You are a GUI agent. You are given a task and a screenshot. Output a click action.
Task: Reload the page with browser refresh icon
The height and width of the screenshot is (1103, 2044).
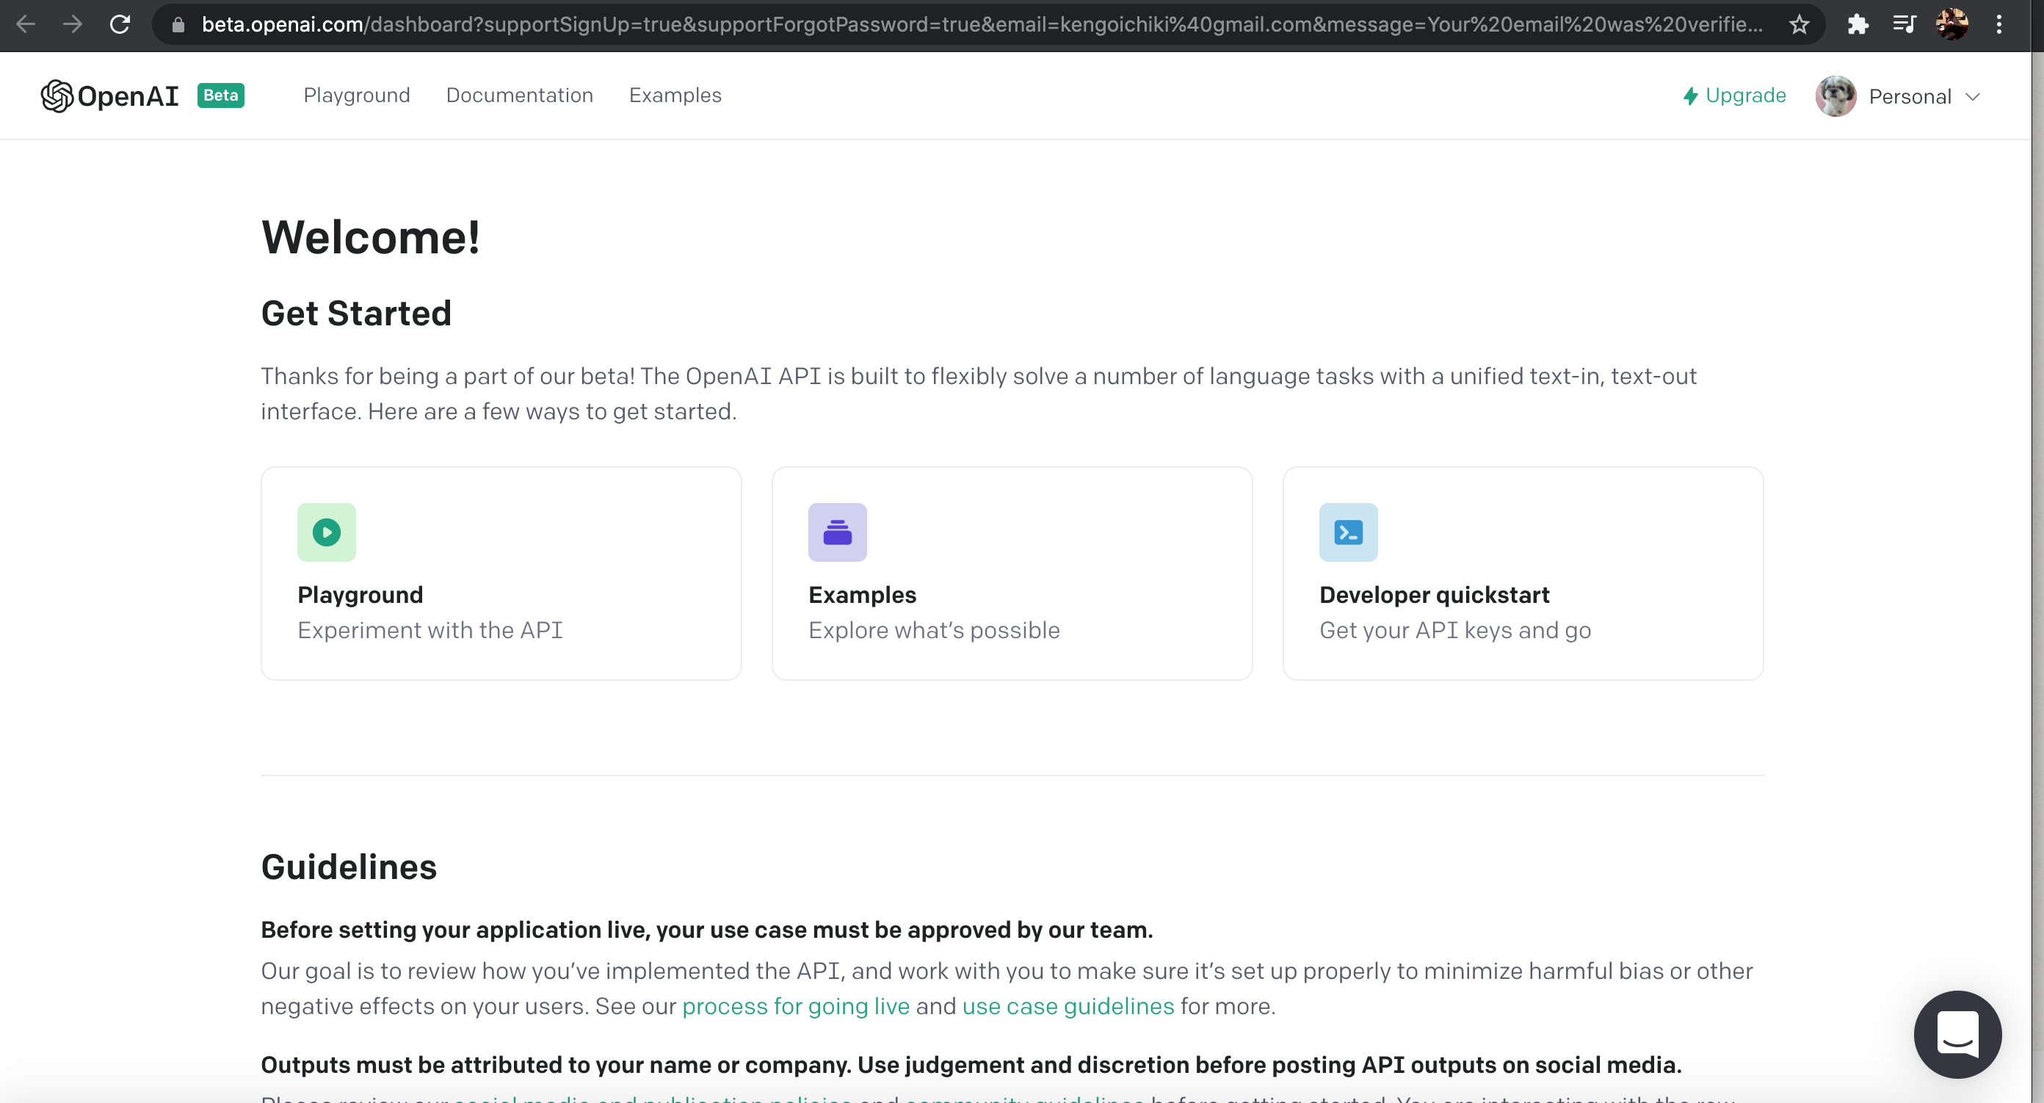coord(120,24)
